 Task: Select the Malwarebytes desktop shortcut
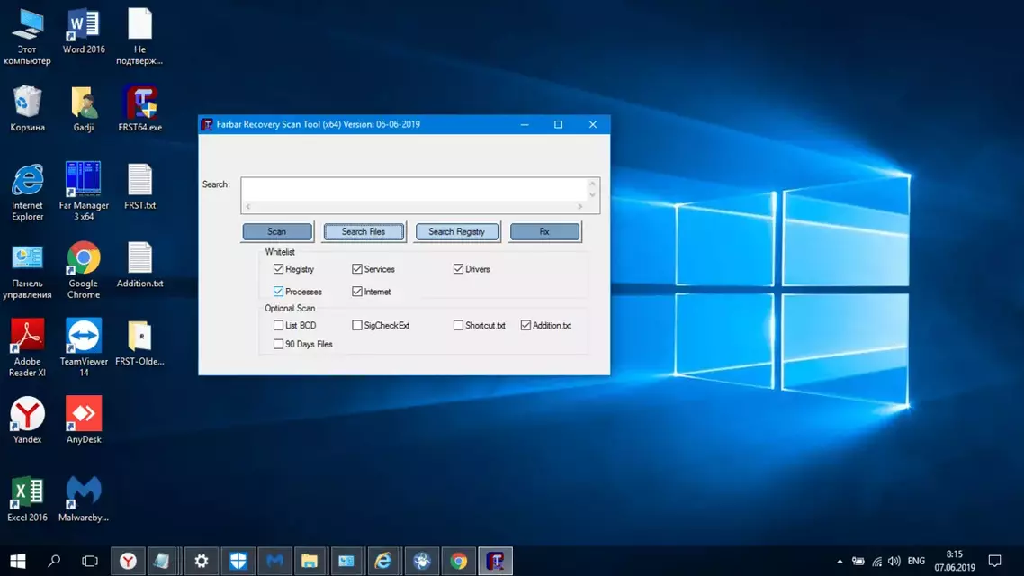coord(84,499)
